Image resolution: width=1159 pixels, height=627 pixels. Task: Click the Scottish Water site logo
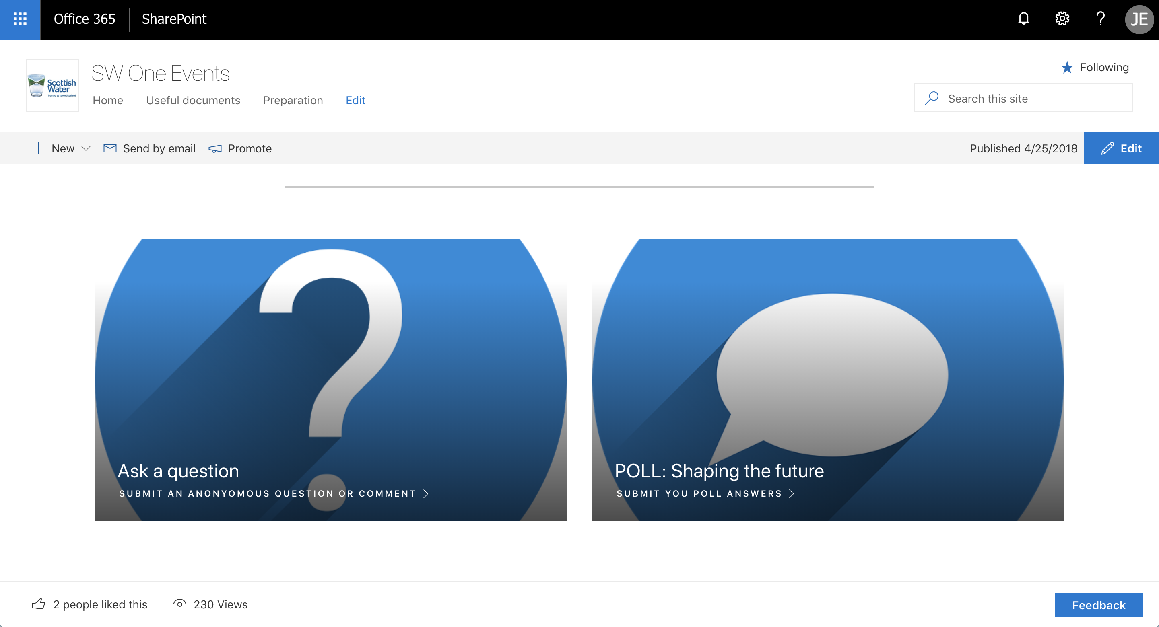coord(52,85)
